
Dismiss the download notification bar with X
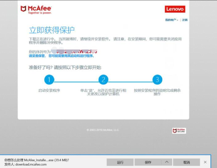pyautogui.click(x=205, y=162)
